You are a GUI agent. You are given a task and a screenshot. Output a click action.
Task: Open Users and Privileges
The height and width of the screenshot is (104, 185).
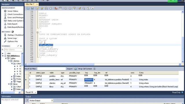tap(15, 17)
